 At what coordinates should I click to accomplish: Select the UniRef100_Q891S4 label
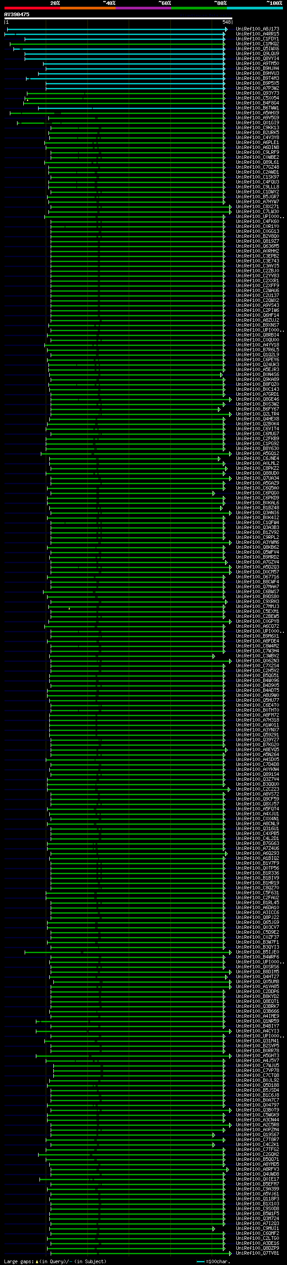coord(257,775)
